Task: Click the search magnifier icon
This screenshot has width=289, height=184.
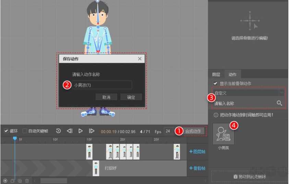Action: (x=279, y=103)
